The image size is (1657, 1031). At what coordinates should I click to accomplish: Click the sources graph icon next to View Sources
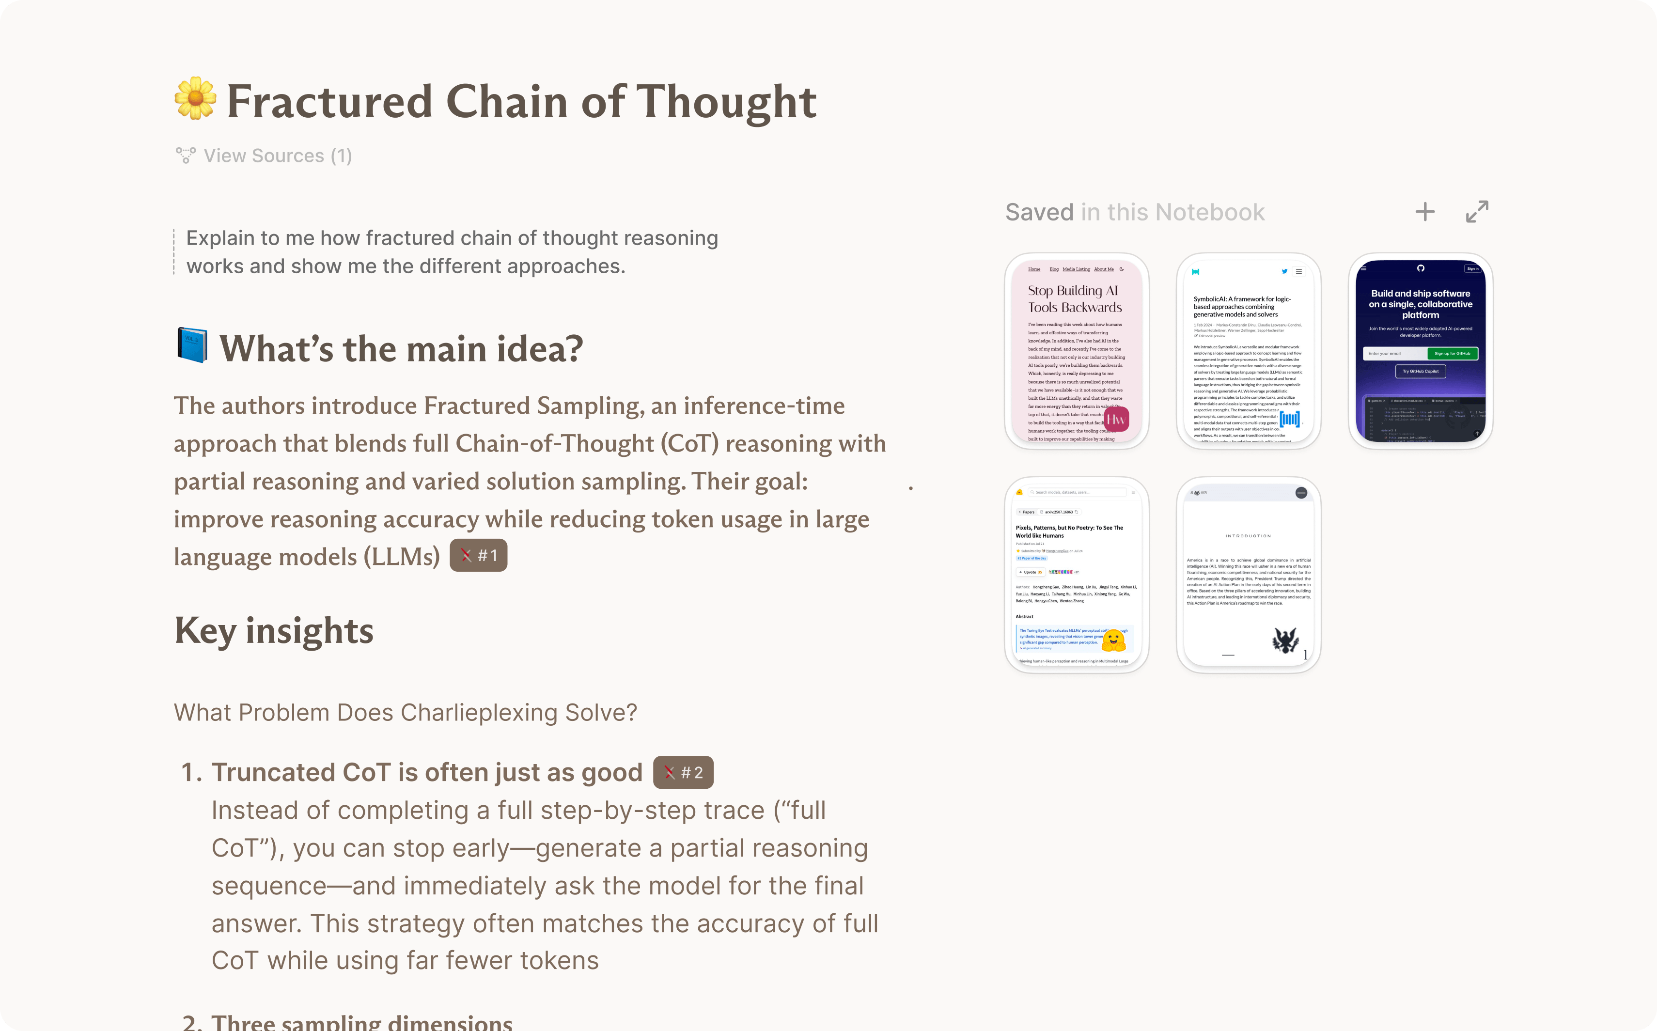[186, 156]
